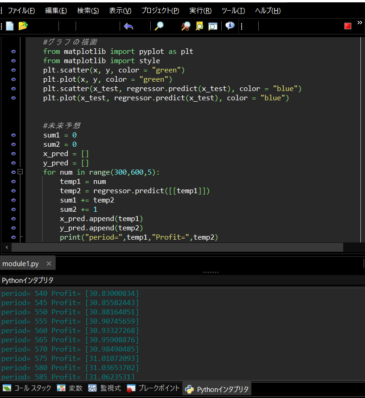The width and height of the screenshot is (365, 398).
Task: Click the Find magnifier icon
Action: pos(159,26)
